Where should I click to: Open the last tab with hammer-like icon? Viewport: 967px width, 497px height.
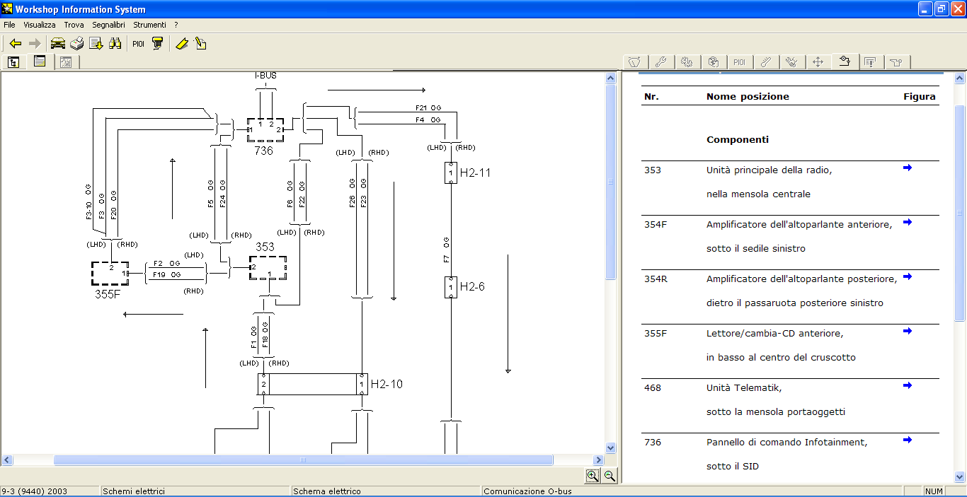pyautogui.click(x=896, y=62)
